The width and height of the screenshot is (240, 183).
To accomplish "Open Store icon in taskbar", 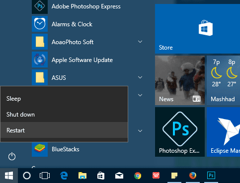I will 101,176.
